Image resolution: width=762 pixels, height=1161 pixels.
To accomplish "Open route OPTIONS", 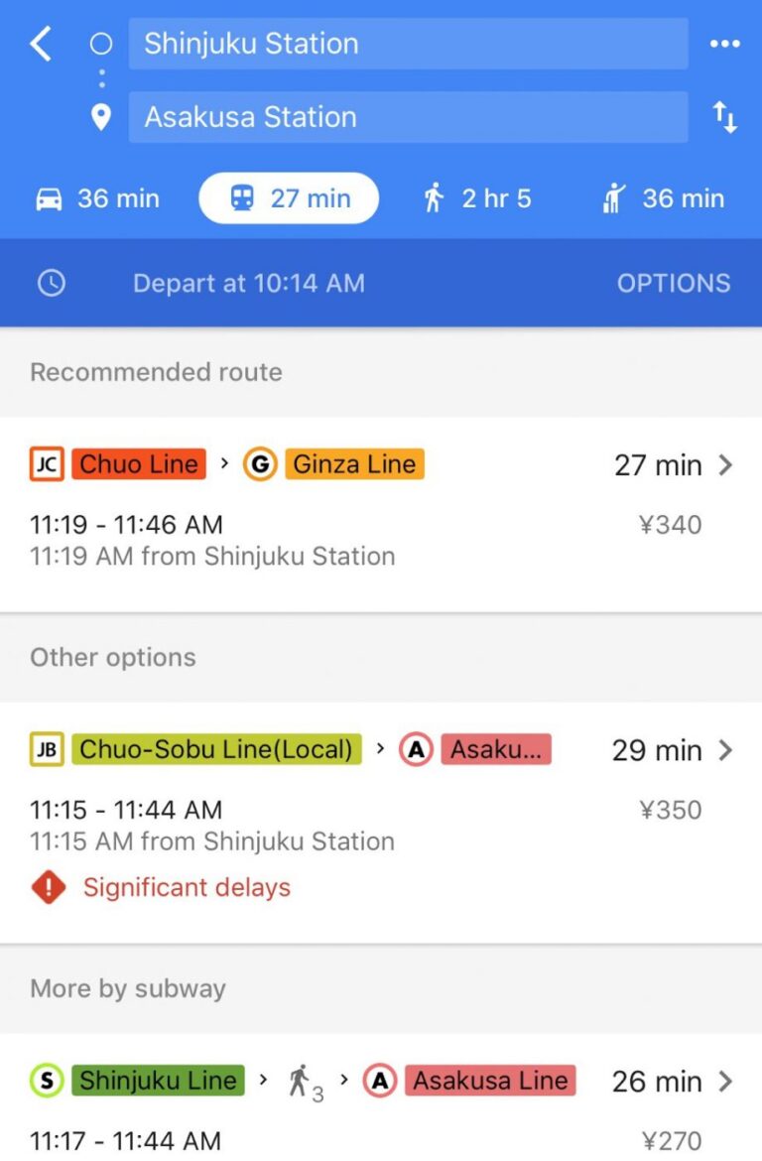I will (673, 283).
